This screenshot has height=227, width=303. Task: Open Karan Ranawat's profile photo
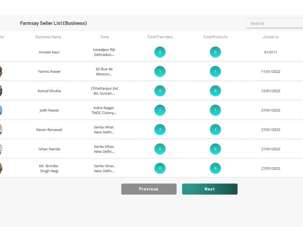coord(1,130)
